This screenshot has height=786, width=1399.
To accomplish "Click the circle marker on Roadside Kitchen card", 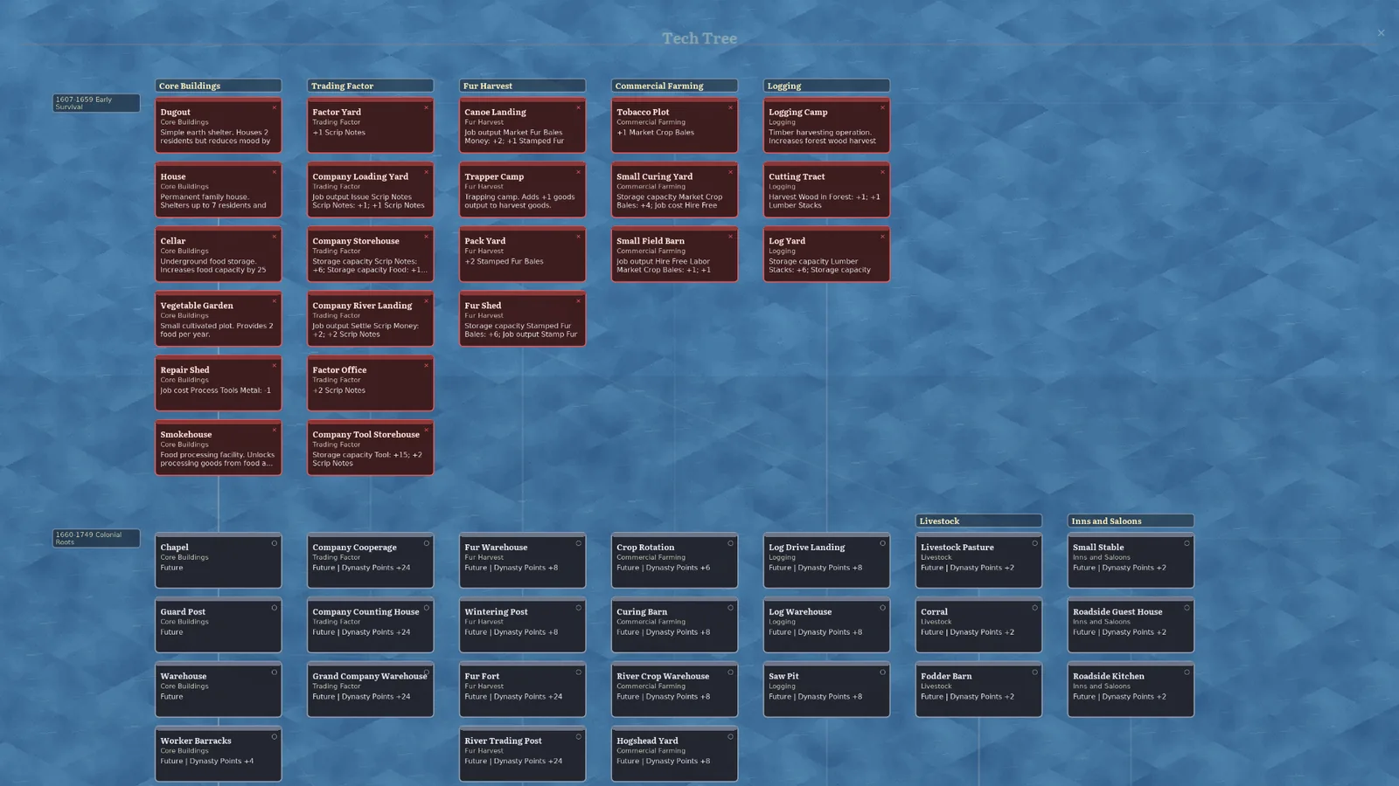I will tap(1187, 672).
